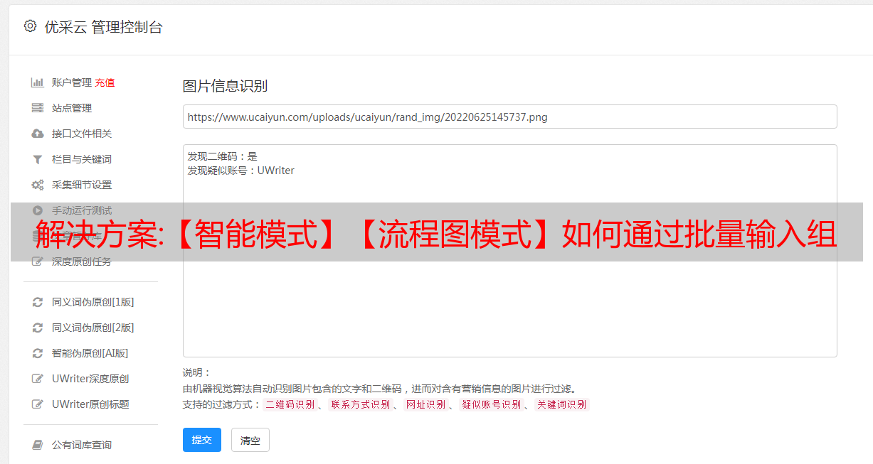The image size is (873, 464).
Task: Click inside the recognition result text area
Action: coord(509,251)
